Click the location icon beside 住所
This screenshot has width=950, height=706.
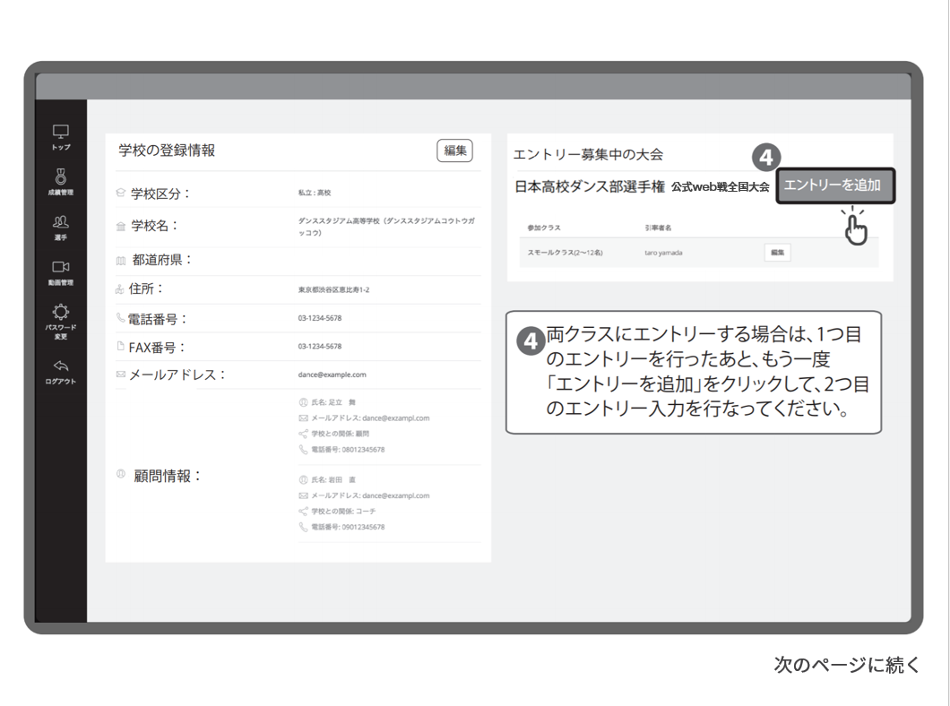119,289
